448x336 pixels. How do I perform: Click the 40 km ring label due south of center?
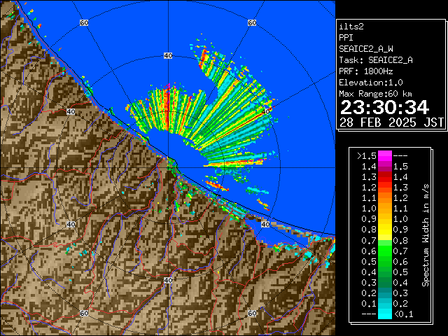click(x=168, y=280)
